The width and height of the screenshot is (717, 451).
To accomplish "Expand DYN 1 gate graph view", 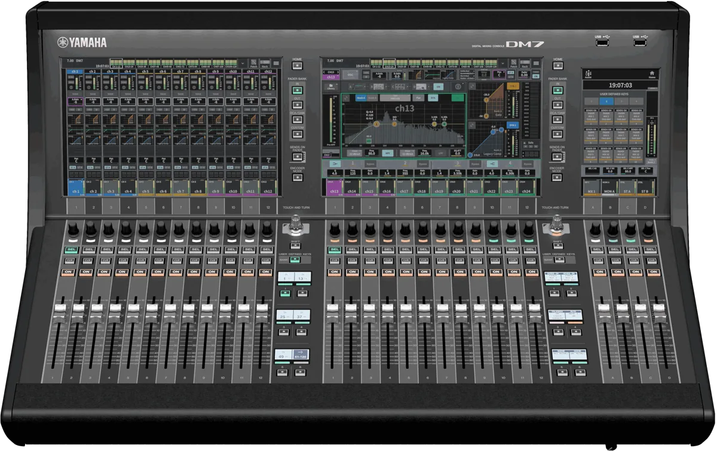I will click(x=472, y=86).
